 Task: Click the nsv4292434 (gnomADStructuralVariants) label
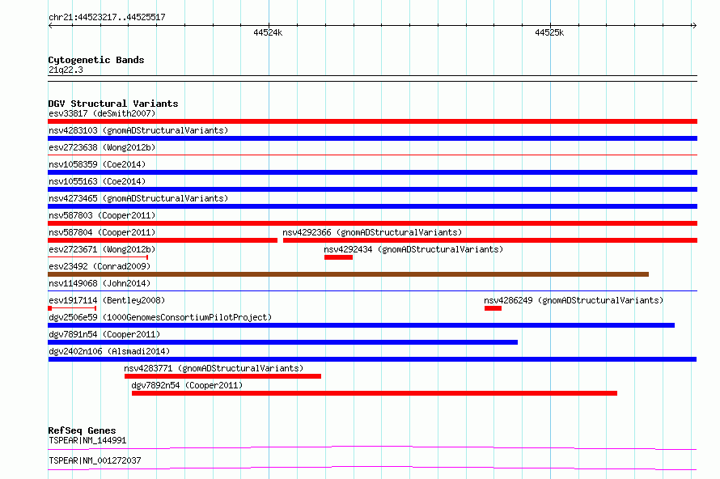pyautogui.click(x=413, y=249)
